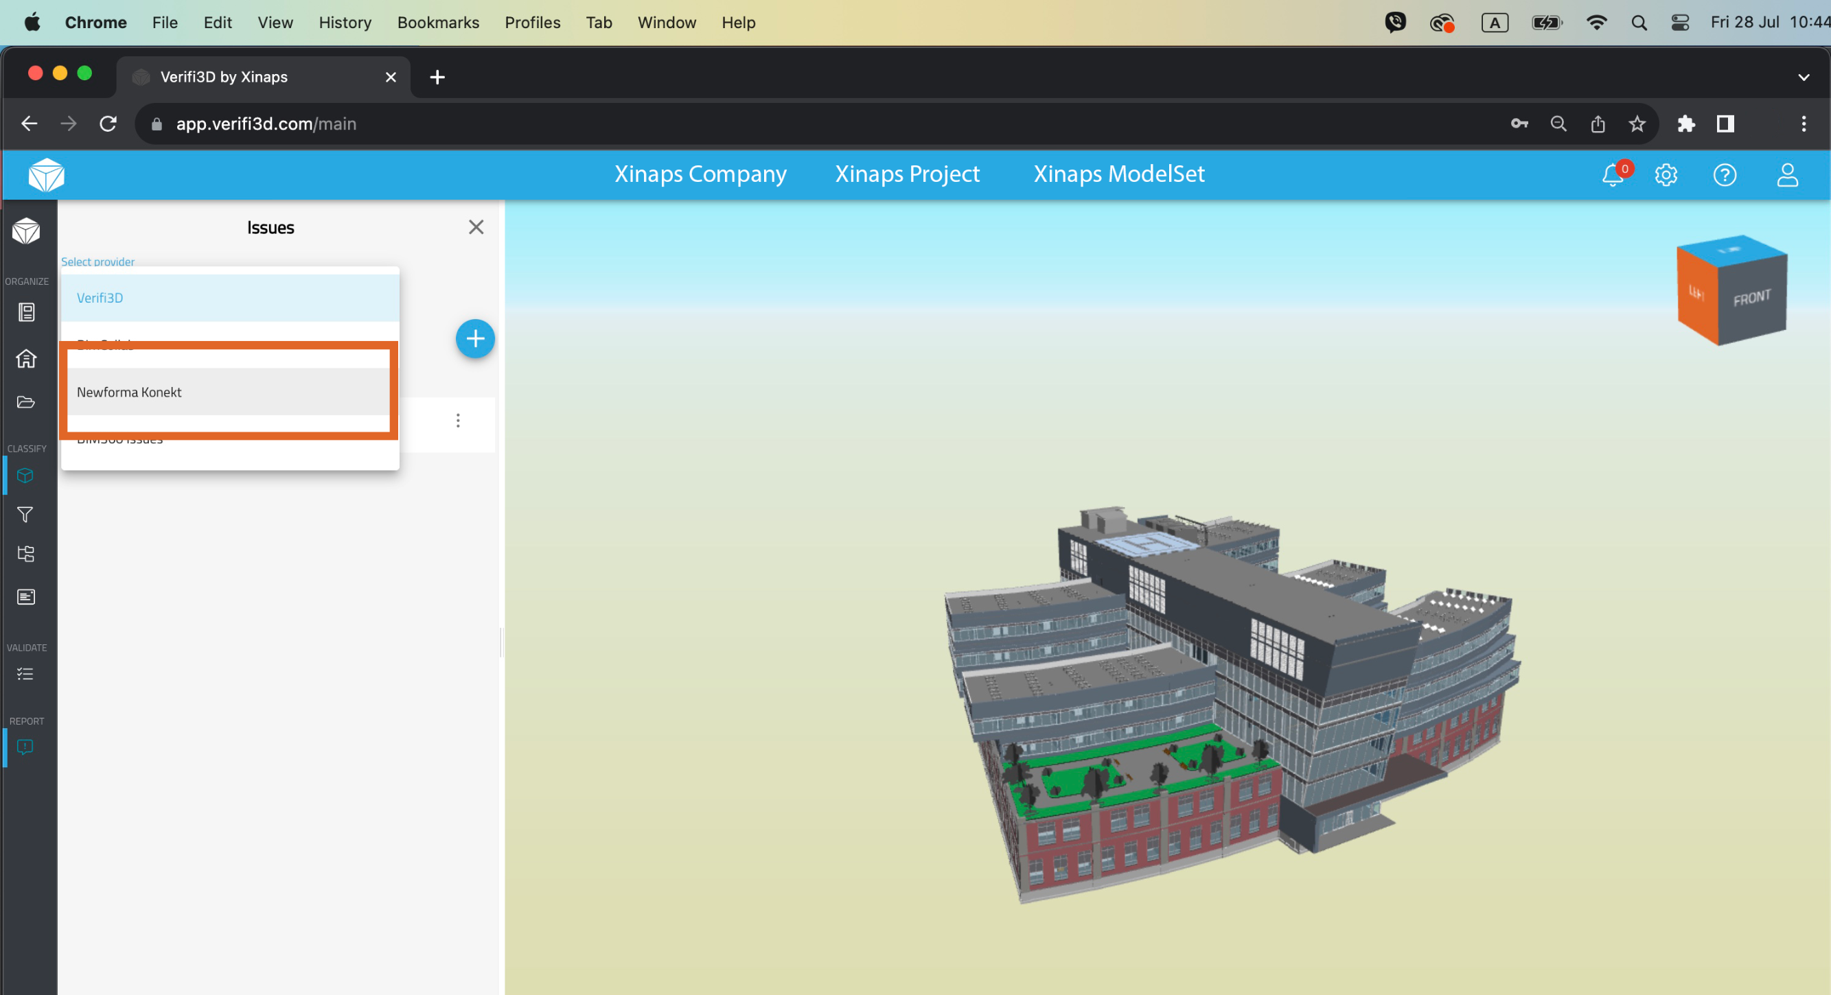Open the Organize documents icon
Viewport: 1831px width, 995px height.
pos(26,312)
